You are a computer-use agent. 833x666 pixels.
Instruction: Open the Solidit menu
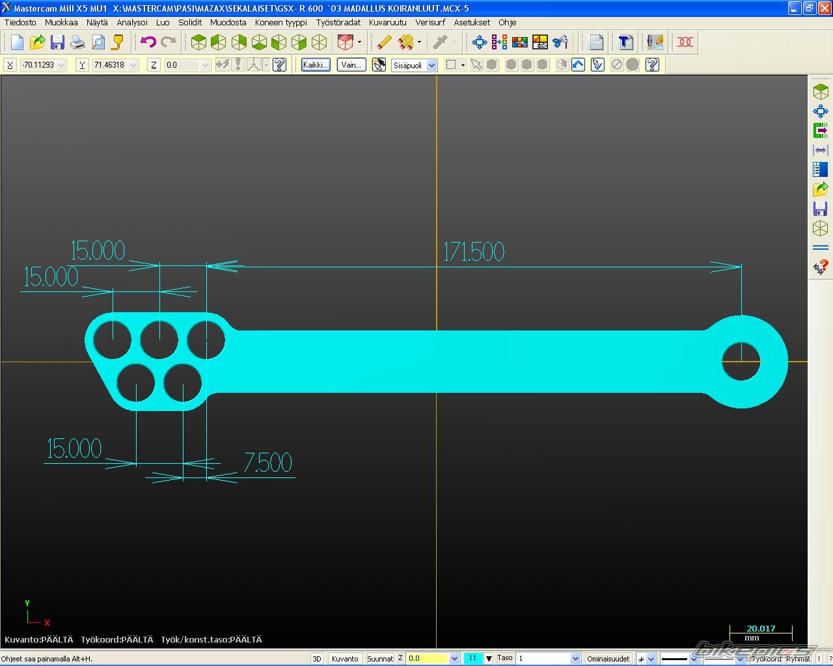click(x=190, y=22)
